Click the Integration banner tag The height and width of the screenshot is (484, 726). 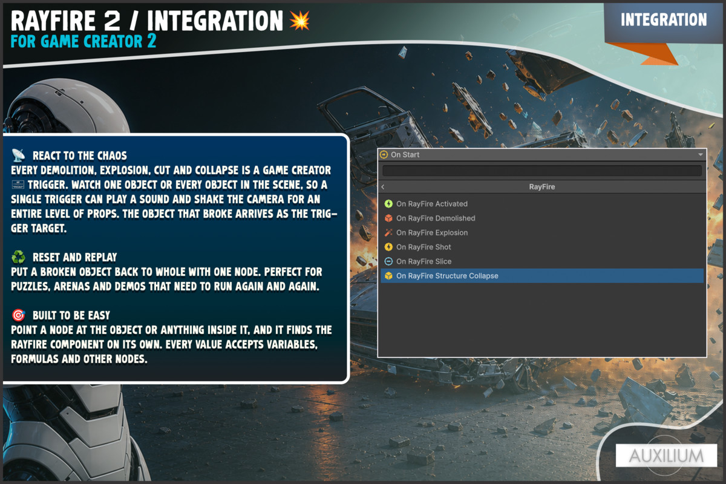tap(664, 20)
